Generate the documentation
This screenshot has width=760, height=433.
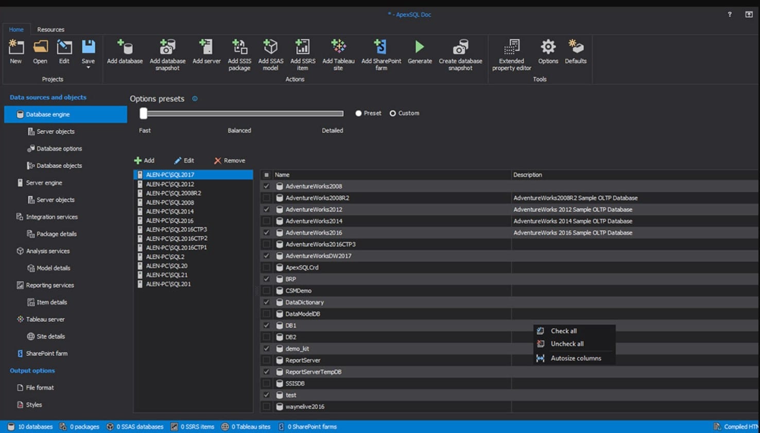pyautogui.click(x=420, y=51)
